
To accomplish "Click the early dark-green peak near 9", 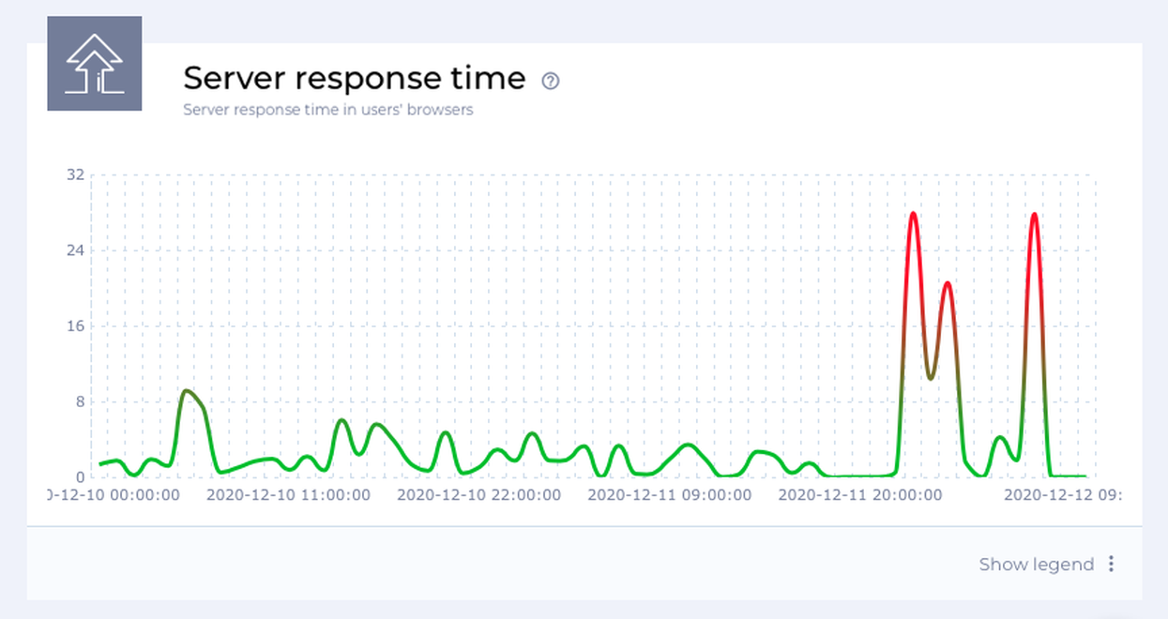I will click(x=187, y=391).
